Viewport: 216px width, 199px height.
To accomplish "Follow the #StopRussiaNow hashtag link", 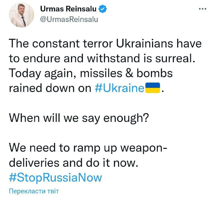I will point(56,178).
